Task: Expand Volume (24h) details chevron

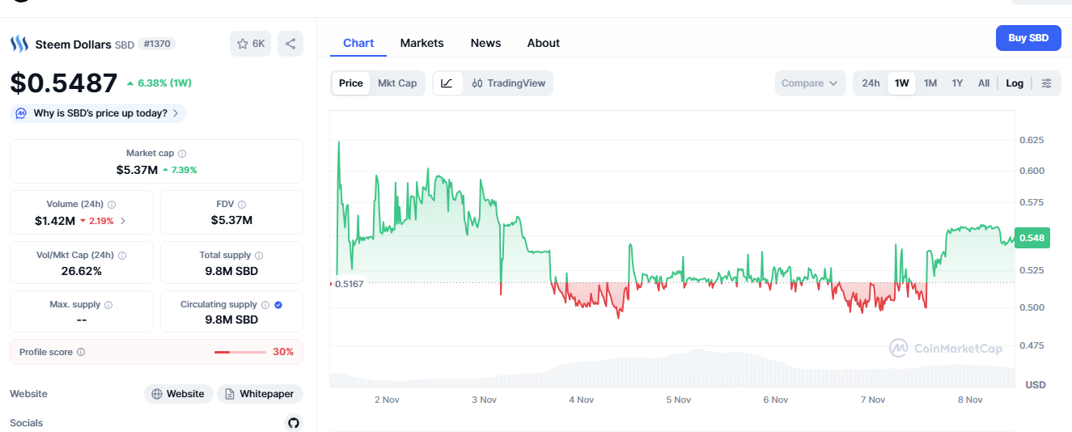Action: tap(123, 221)
